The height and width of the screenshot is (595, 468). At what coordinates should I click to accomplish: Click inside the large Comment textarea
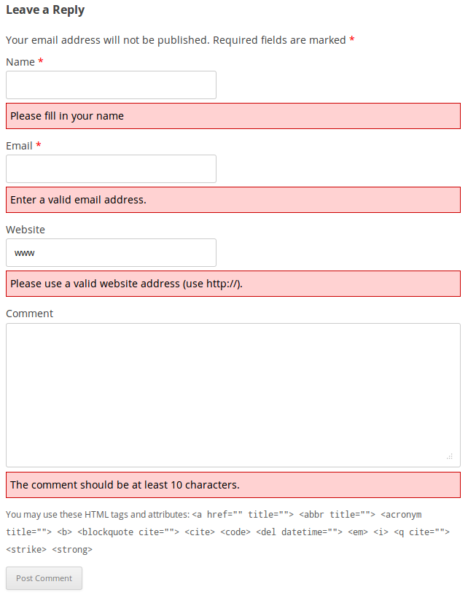233,395
